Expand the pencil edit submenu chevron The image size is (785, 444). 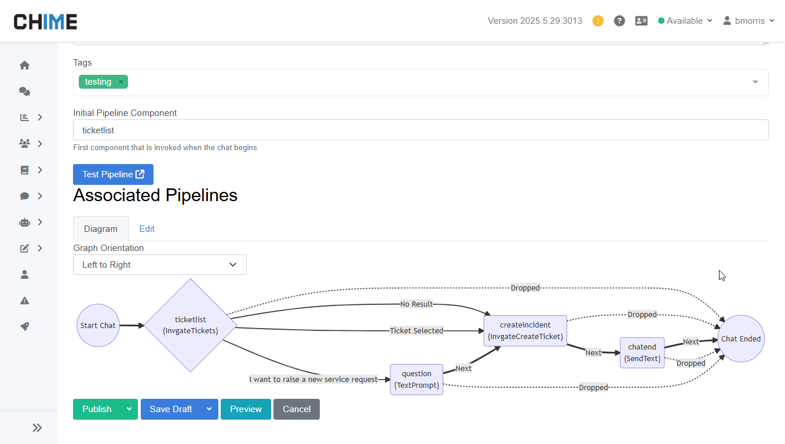40,248
